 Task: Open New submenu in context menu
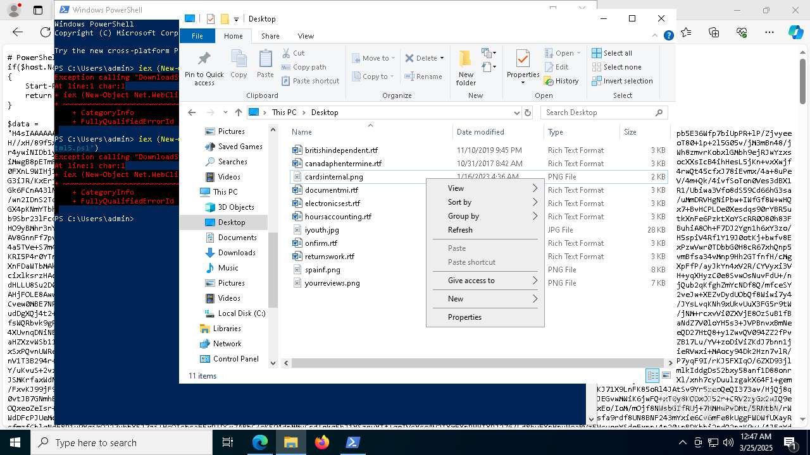click(485, 299)
